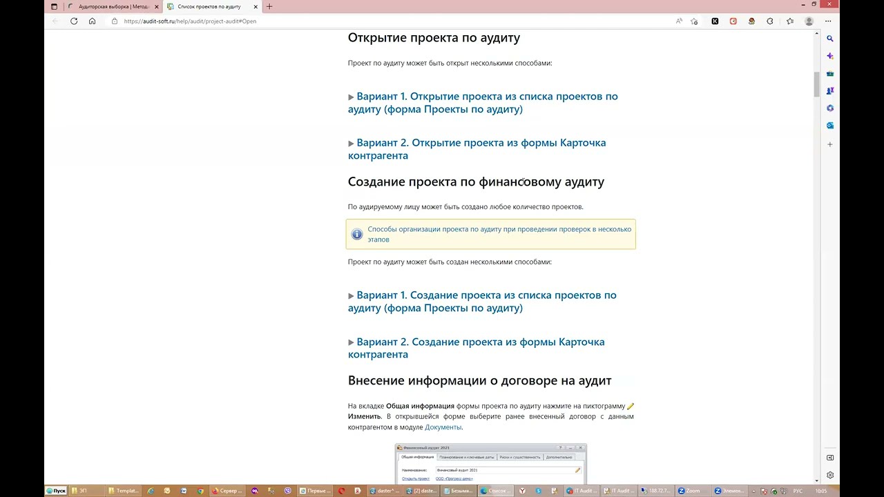884x497 pixels.
Task: Open the Favorites list icon in toolbar
Action: 789,21
